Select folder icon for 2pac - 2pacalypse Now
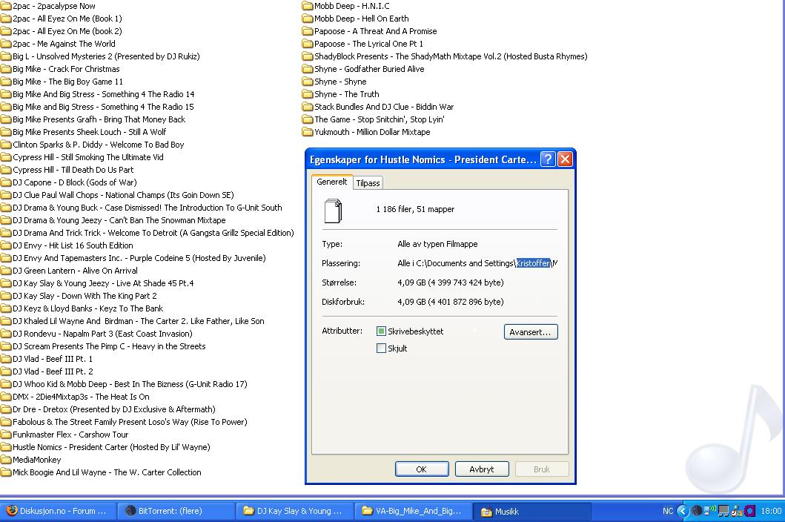The image size is (785, 522). 6,6
